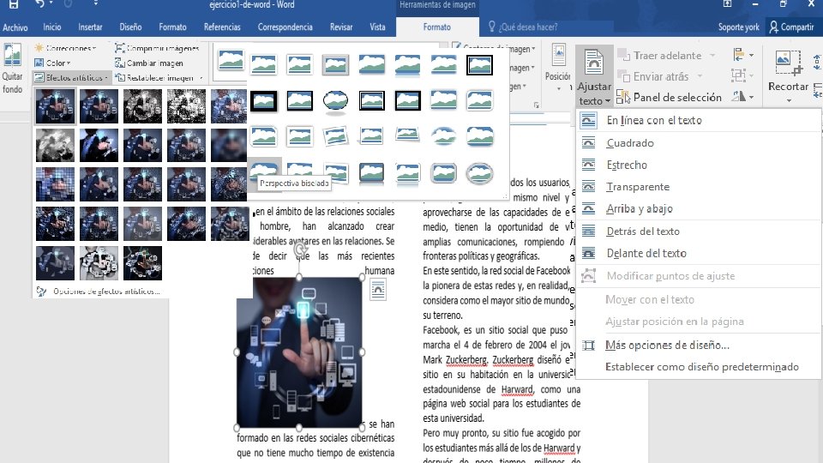
Task: Click the ribbon display options icon
Action: 728,4
